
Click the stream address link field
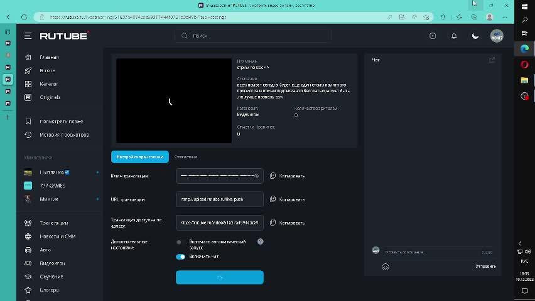click(220, 223)
